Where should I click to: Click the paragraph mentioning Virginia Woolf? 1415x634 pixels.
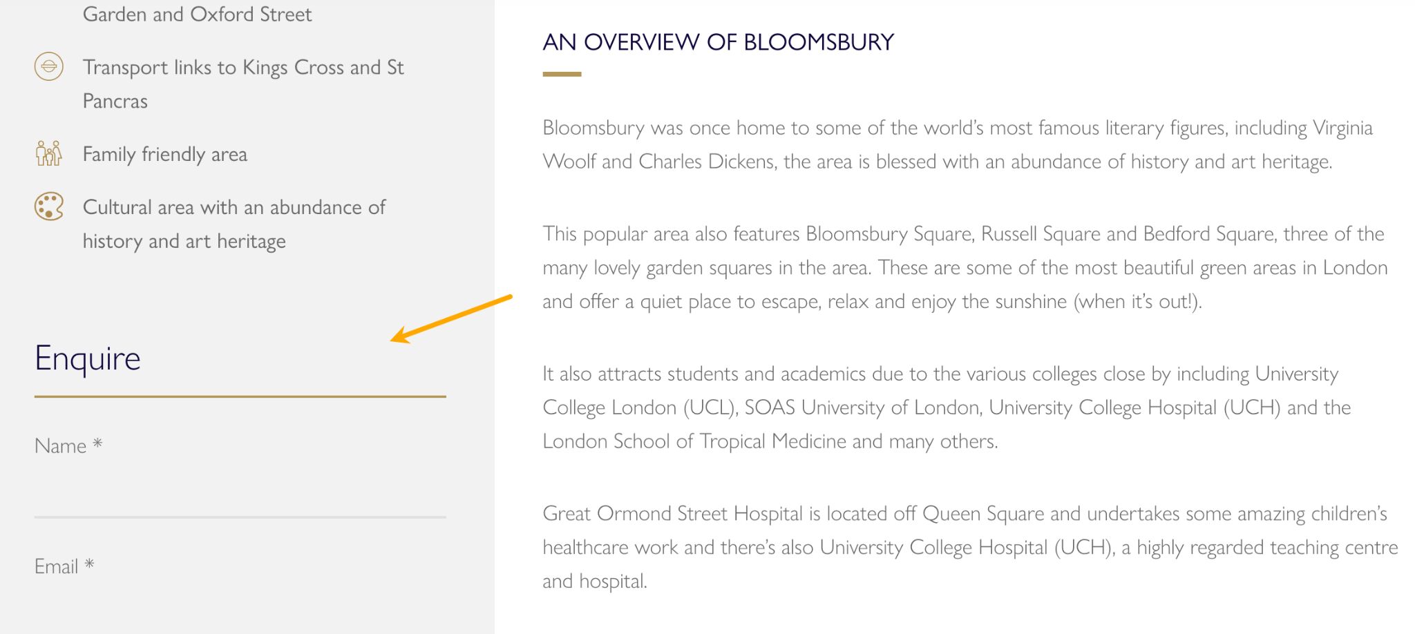tap(957, 144)
